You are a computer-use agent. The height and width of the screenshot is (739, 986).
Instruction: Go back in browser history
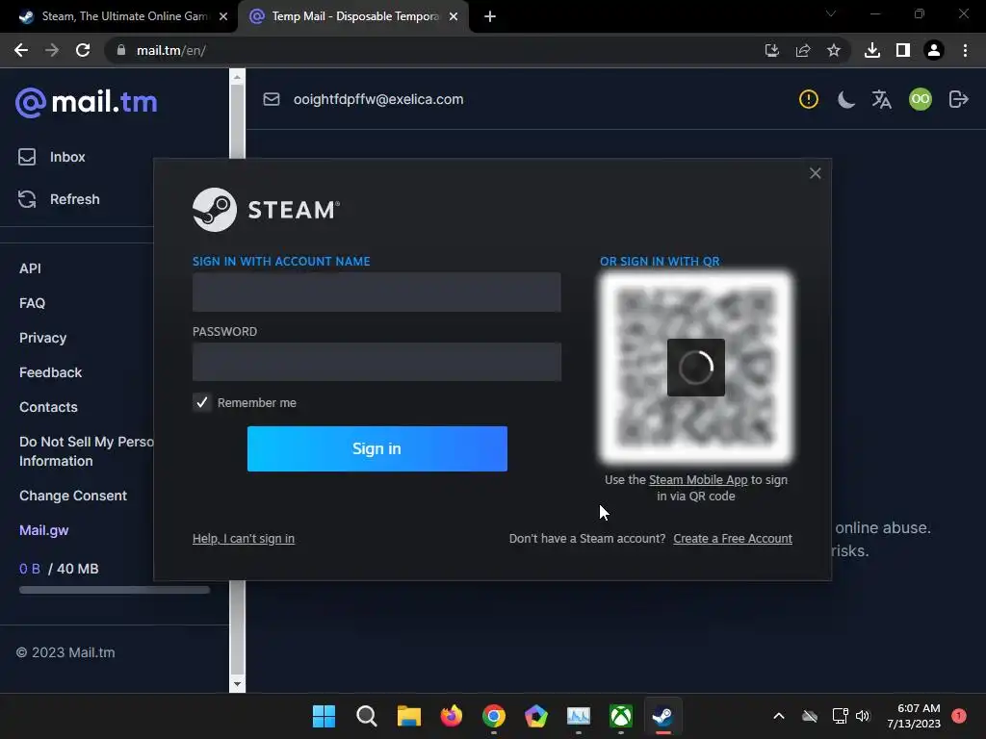click(x=21, y=50)
